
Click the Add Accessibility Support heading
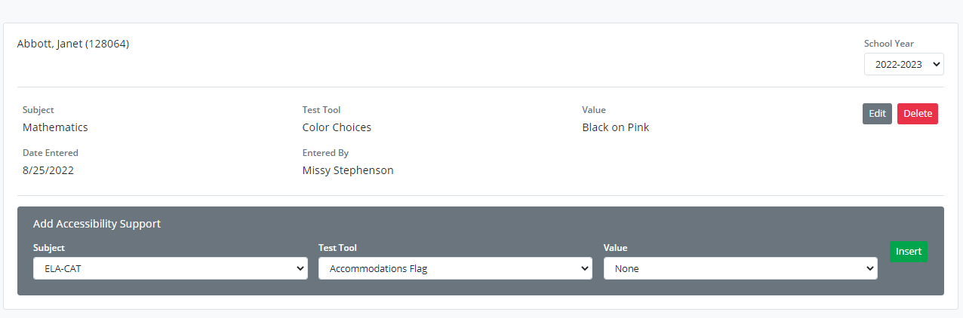[97, 224]
